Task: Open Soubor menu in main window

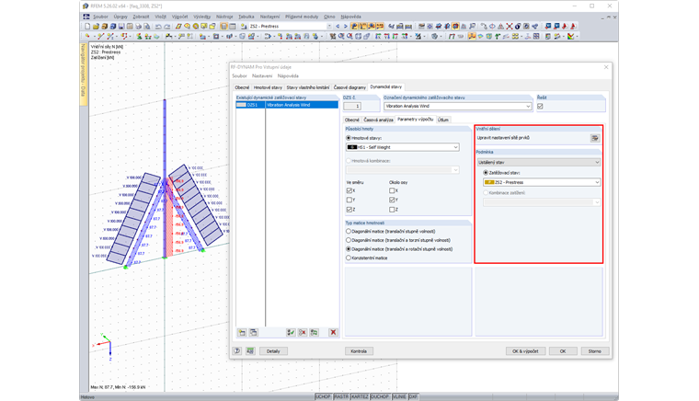Action: [100, 17]
